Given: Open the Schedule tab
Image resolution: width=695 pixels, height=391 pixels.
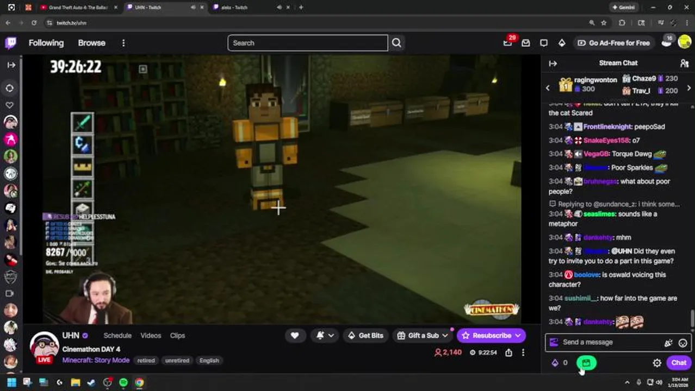Looking at the screenshot, I should click(117, 336).
